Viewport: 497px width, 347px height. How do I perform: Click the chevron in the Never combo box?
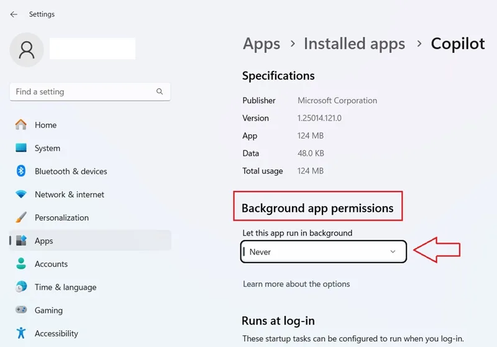(393, 251)
